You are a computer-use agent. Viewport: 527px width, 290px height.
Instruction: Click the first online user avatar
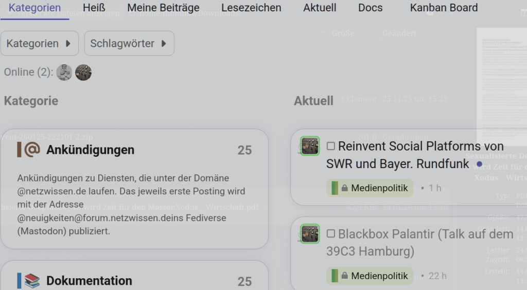64,72
